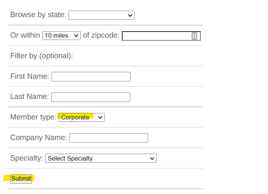Open the Browse by state dropdown
This screenshot has height=194, width=268.
coord(101,15)
